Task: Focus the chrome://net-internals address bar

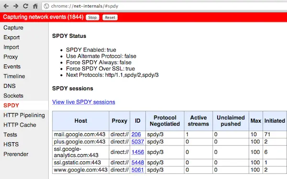Action: click(165, 6)
